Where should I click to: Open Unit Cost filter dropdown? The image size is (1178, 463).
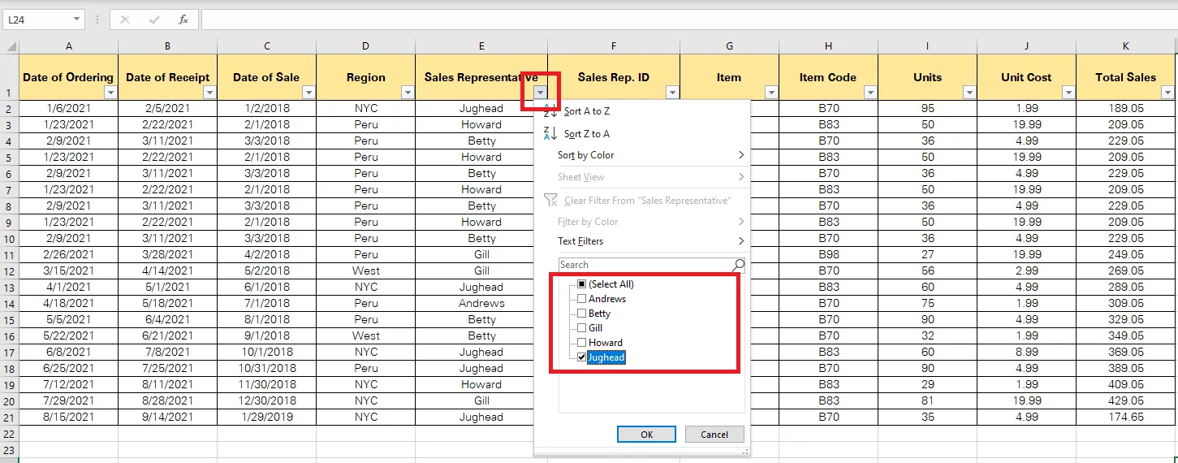pyautogui.click(x=1068, y=93)
